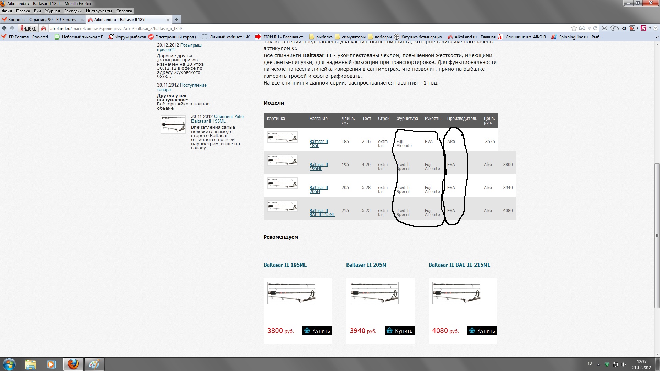The width and height of the screenshot is (660, 371).
Task: Open the Закладки menu
Action: point(73,11)
